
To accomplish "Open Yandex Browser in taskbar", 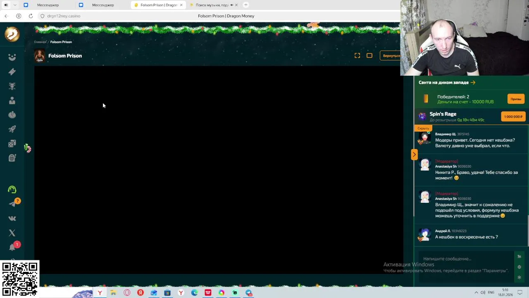I will pyautogui.click(x=100, y=293).
